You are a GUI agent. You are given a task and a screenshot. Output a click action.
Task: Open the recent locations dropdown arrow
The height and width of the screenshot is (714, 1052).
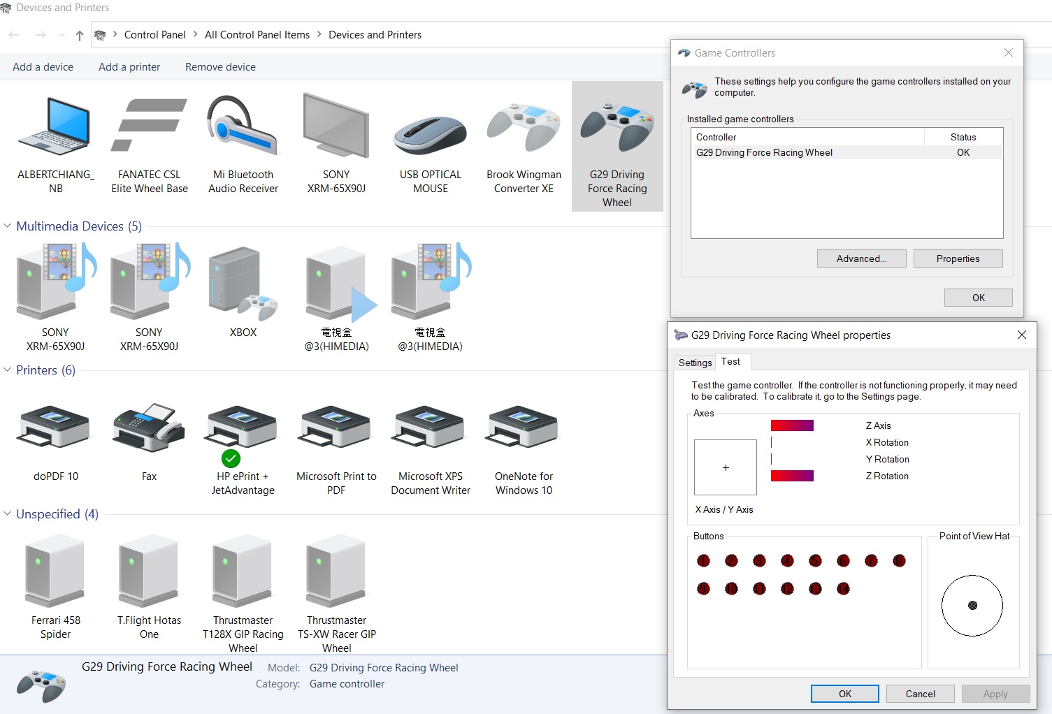pos(62,35)
